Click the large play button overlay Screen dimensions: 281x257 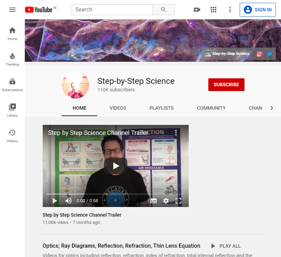pos(116,166)
